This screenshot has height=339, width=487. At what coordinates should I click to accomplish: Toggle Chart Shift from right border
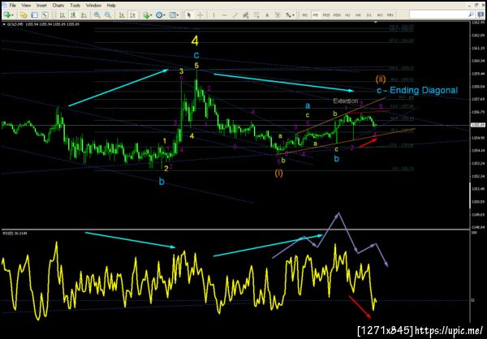pos(132,15)
